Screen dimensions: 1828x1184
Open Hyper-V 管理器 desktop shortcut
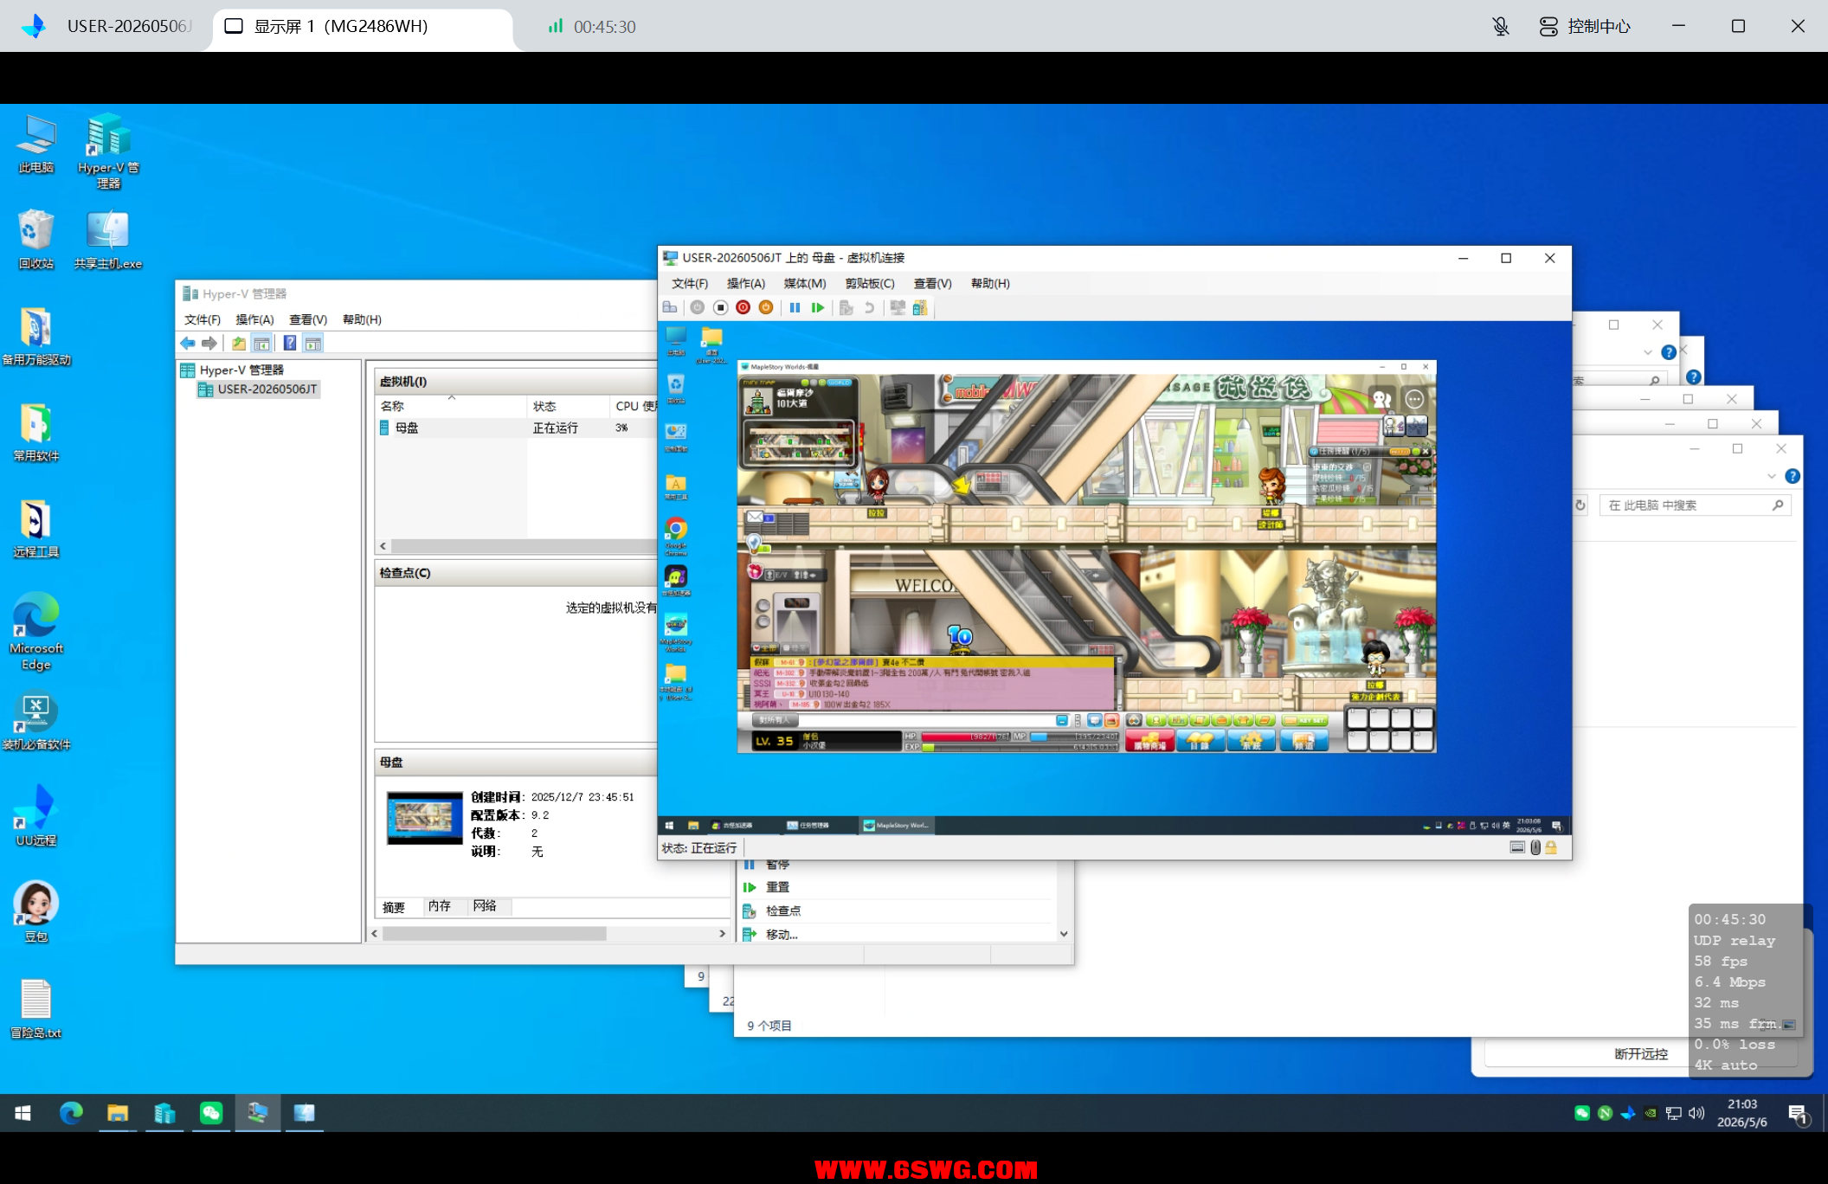point(108,151)
